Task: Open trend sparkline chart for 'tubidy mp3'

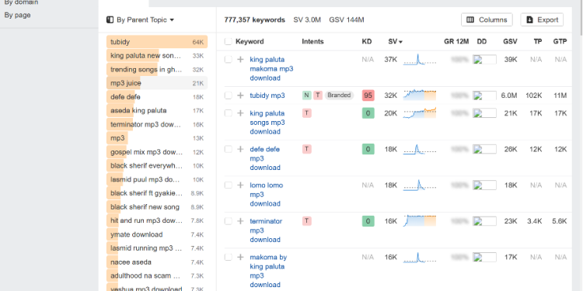Action: tap(420, 95)
